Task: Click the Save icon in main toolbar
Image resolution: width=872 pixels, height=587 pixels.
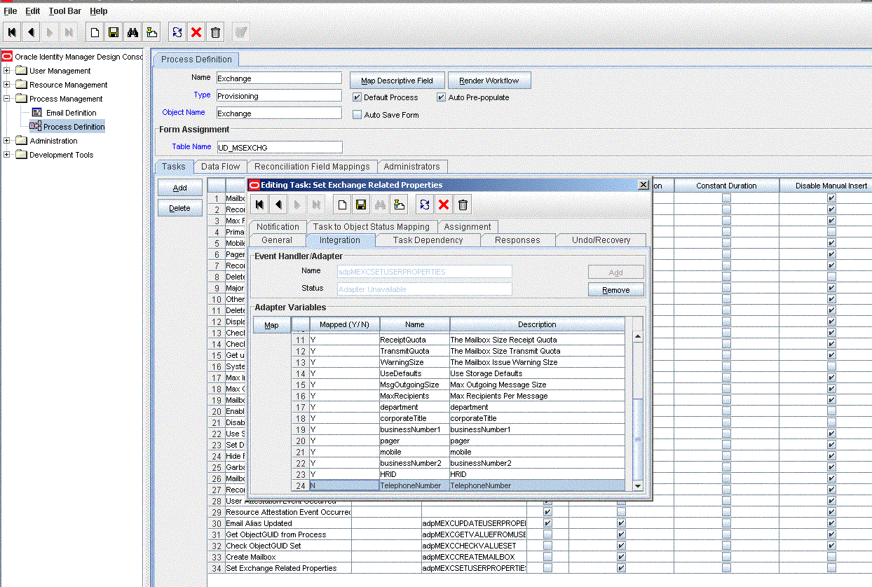Action: coord(114,32)
